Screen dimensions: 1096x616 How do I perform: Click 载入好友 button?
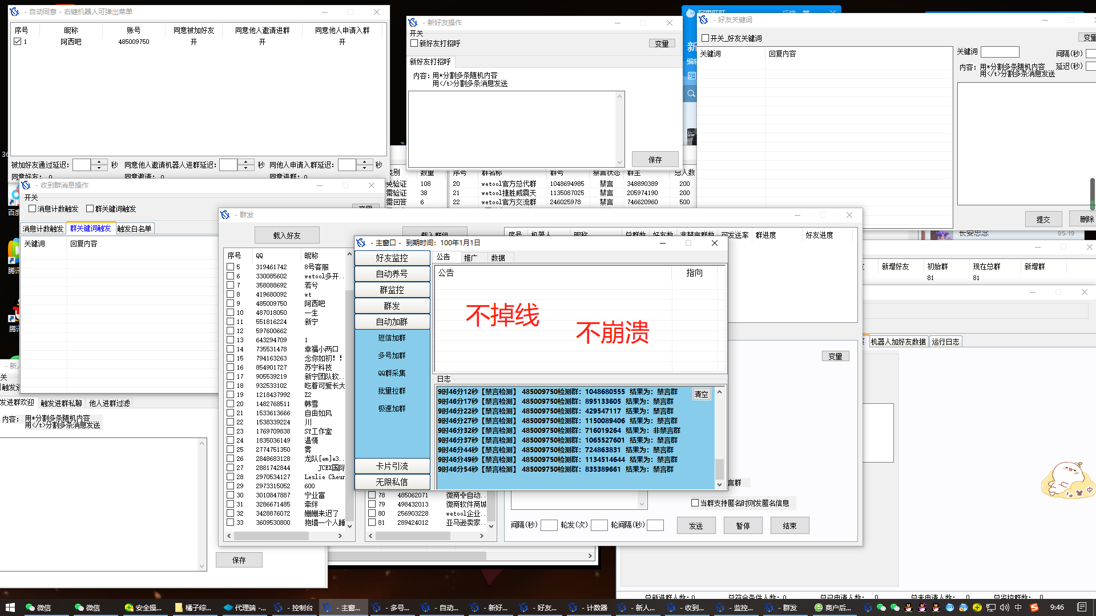pyautogui.click(x=287, y=235)
